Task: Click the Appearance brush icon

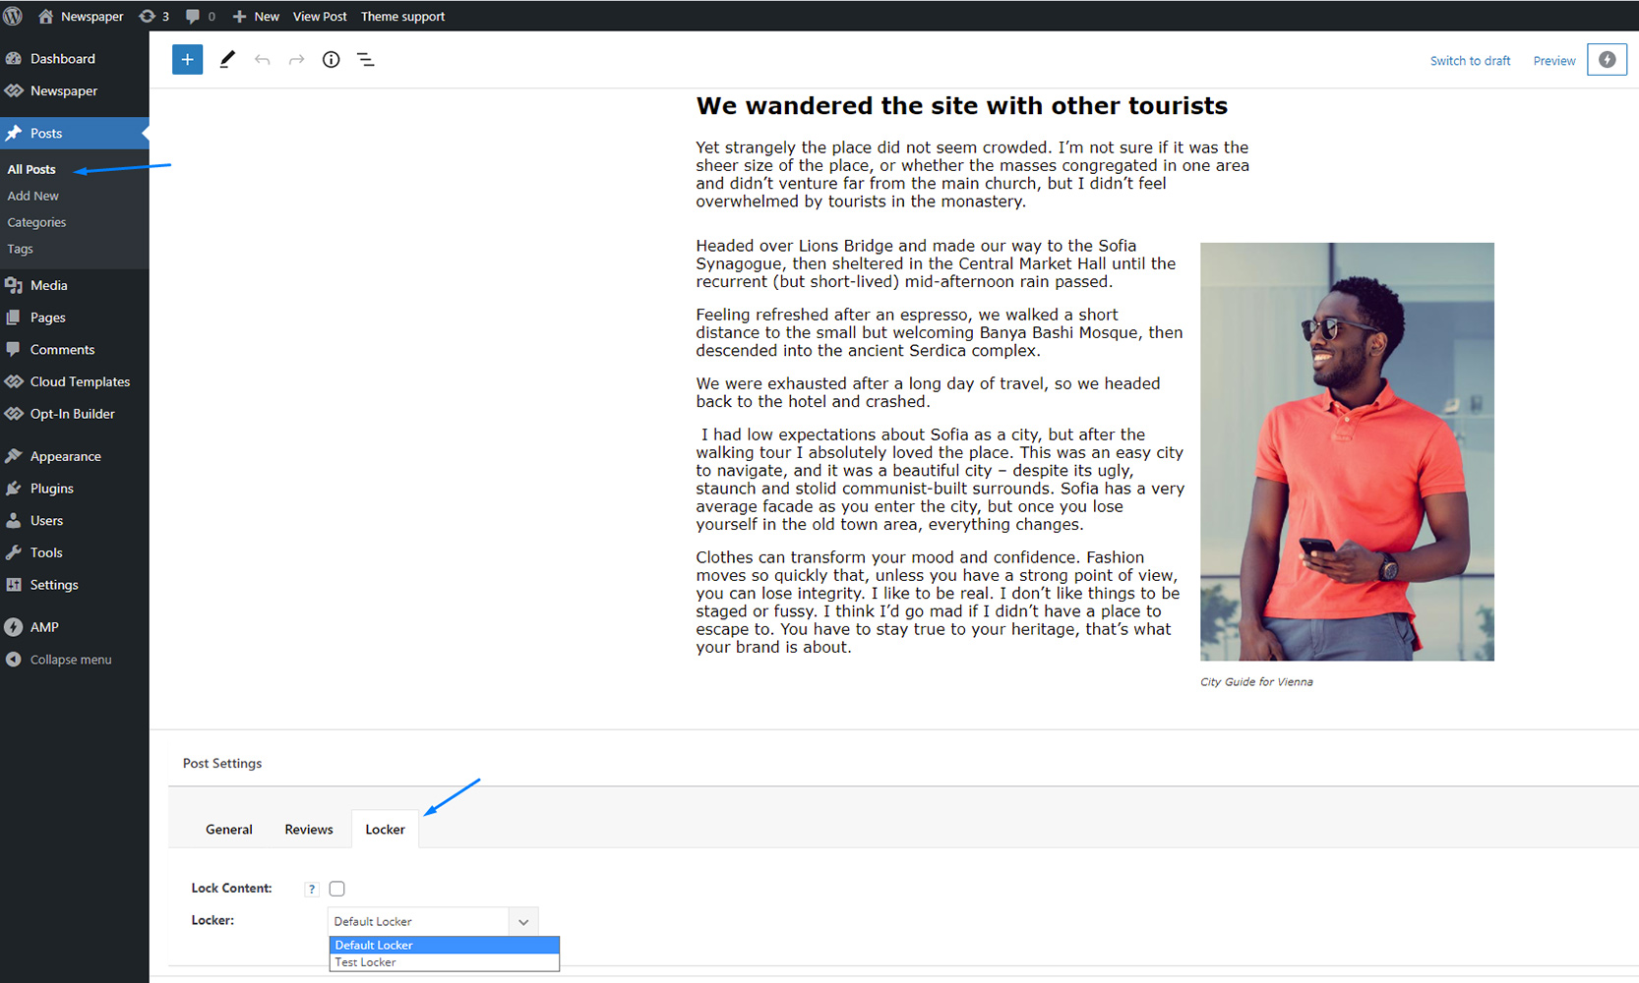Action: (x=14, y=456)
